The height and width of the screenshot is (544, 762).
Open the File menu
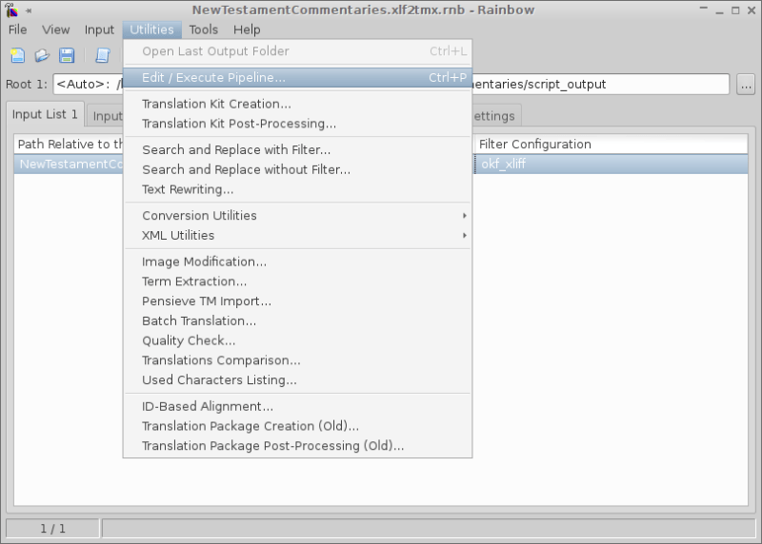[17, 29]
